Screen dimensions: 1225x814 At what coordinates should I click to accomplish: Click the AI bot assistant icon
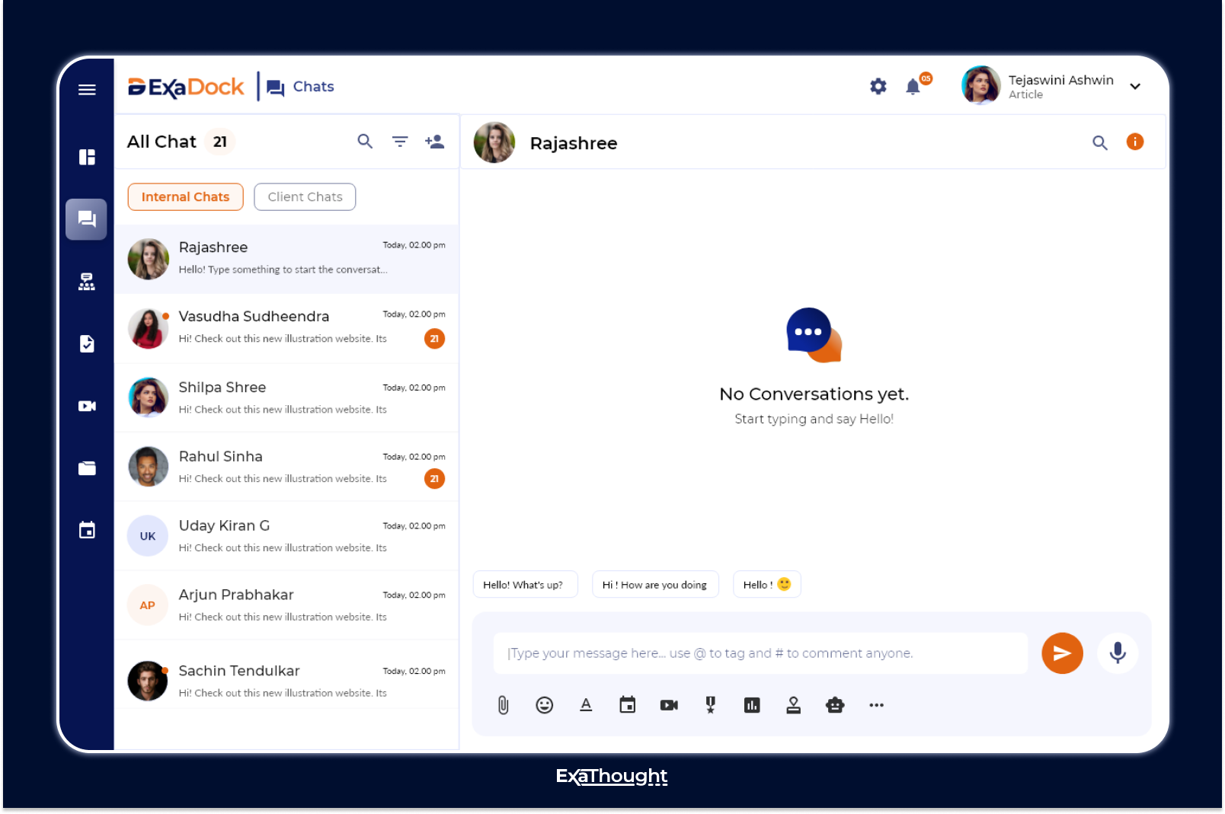coord(834,705)
